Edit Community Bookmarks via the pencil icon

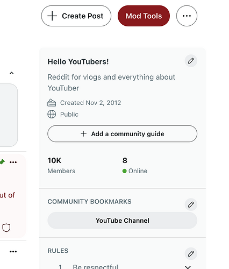191,204
